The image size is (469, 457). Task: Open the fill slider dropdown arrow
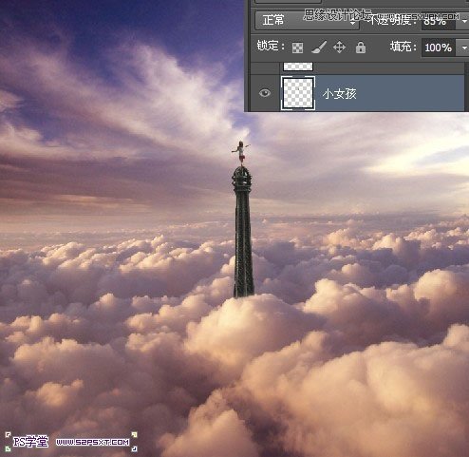464,48
